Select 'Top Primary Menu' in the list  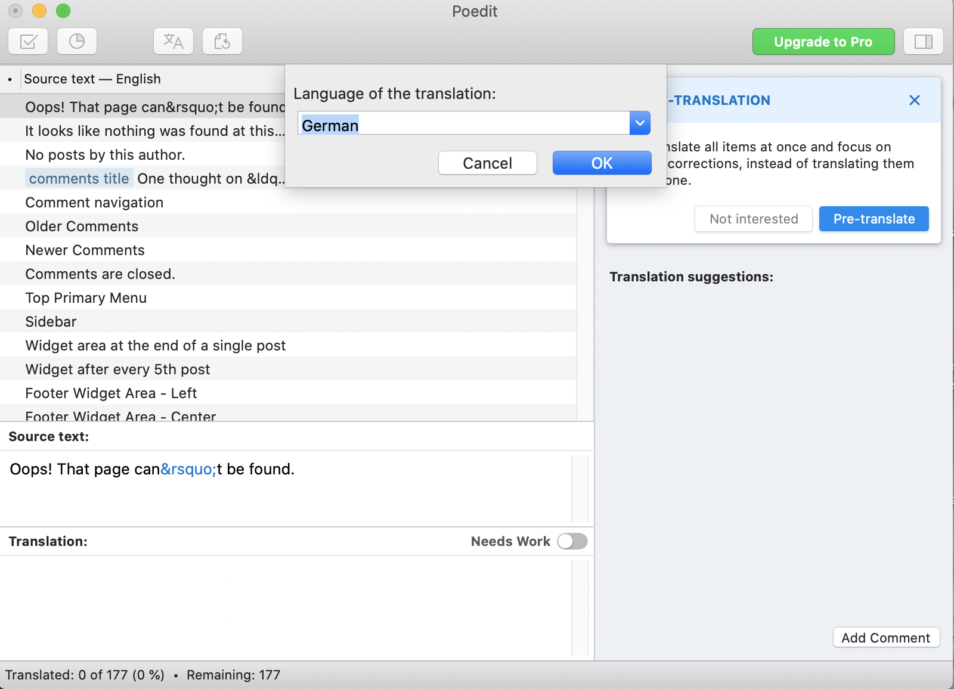click(x=86, y=298)
